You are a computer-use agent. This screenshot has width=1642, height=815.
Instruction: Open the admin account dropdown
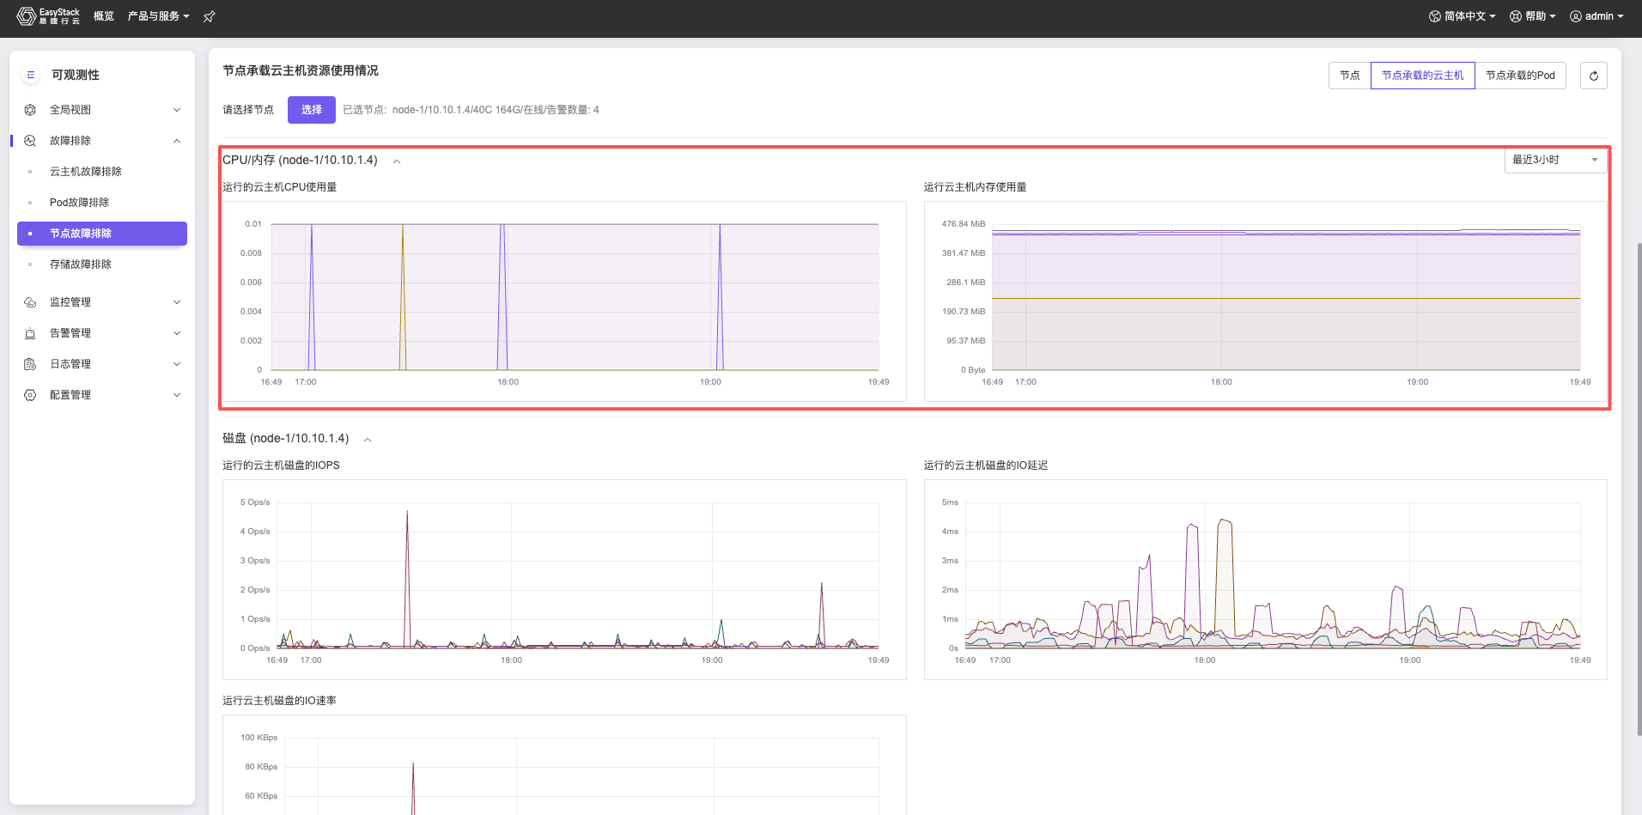[1596, 16]
